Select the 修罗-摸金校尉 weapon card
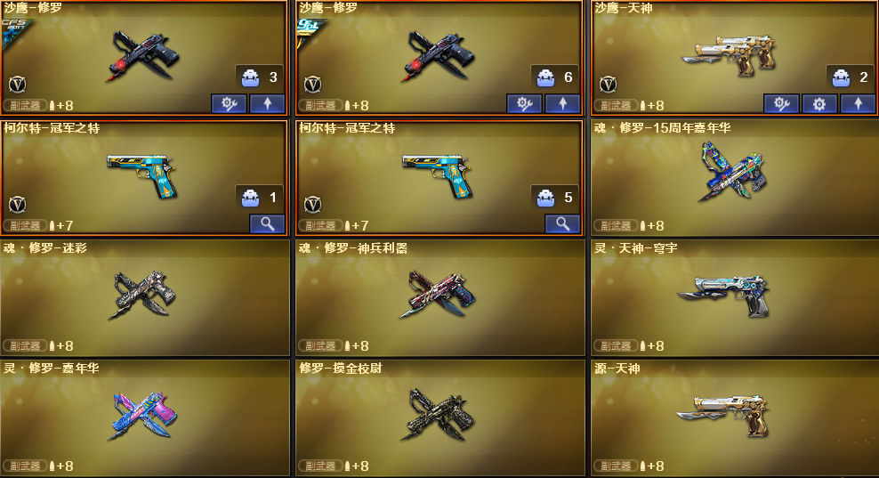Screen dimensions: 879x478 (440, 418)
